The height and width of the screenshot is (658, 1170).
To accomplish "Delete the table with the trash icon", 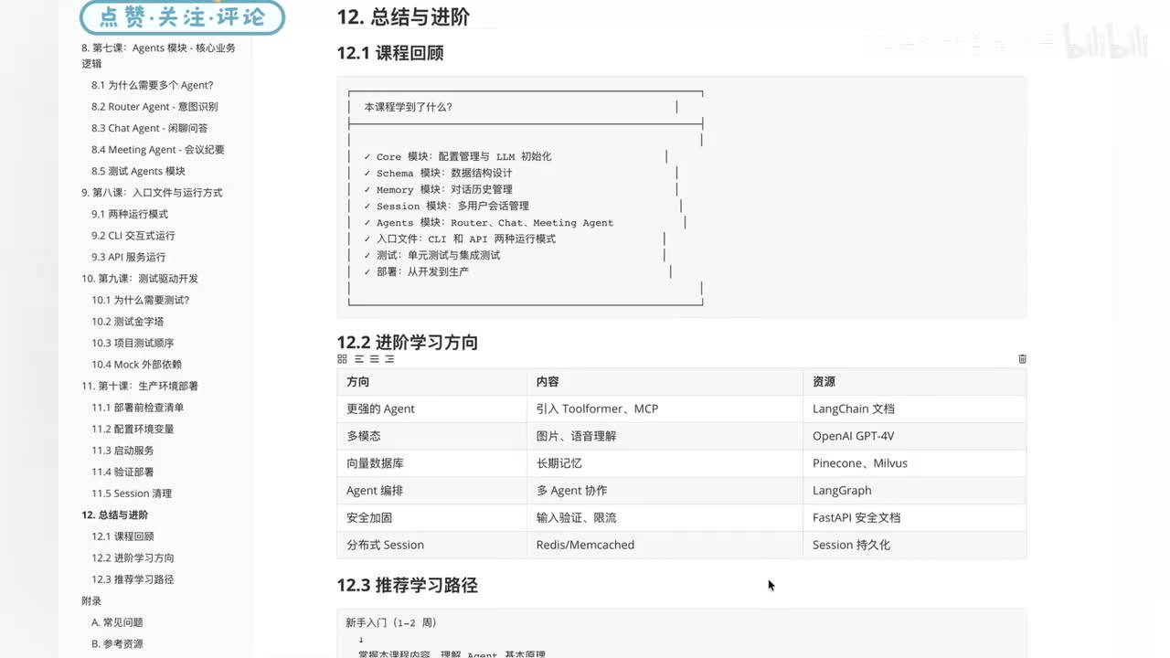I will click(1022, 359).
